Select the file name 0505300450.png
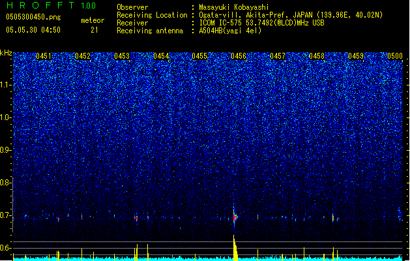 pyautogui.click(x=33, y=17)
